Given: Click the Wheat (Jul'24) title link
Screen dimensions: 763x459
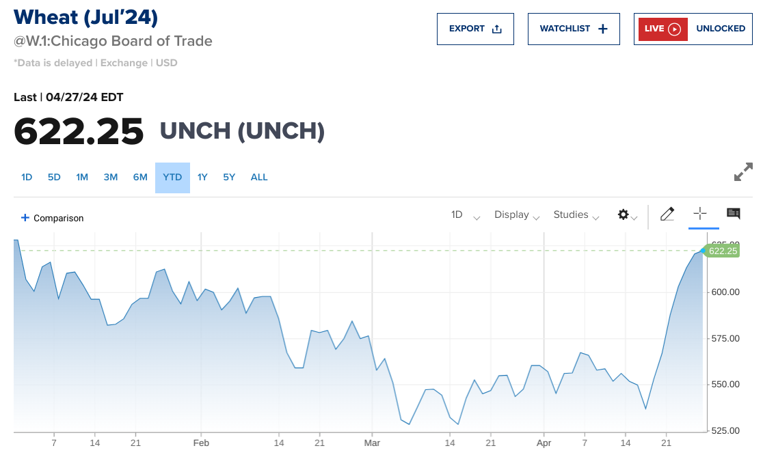Looking at the screenshot, I should point(85,16).
